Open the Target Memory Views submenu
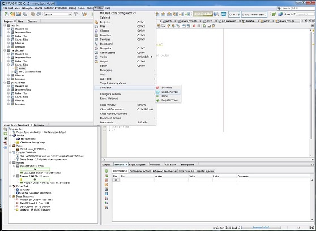316x231 pixels. [x=125, y=83]
